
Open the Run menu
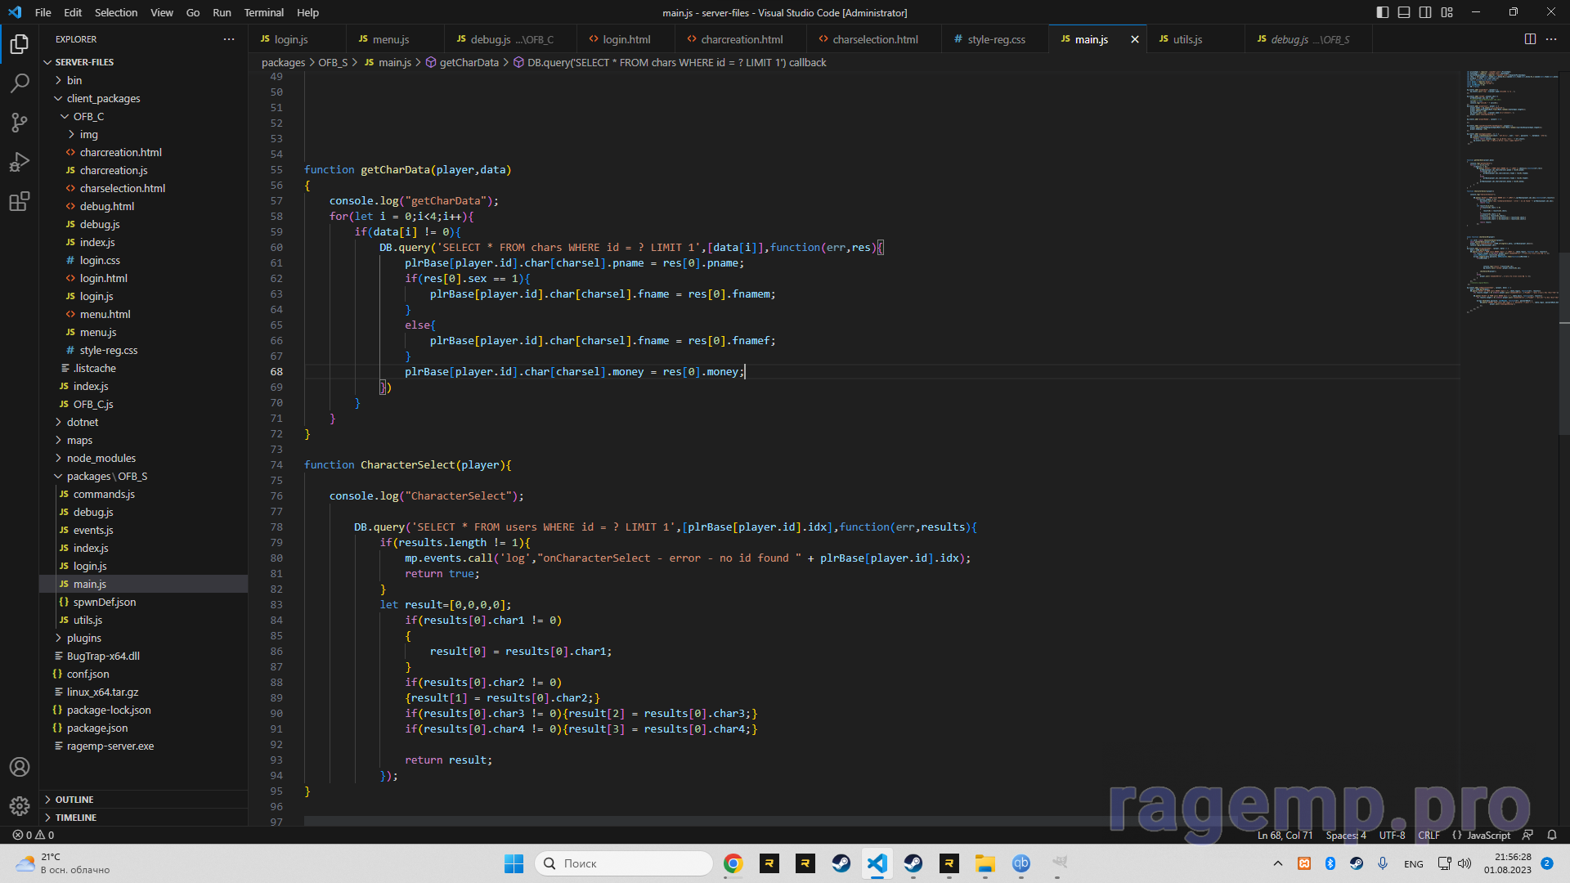pyautogui.click(x=222, y=12)
